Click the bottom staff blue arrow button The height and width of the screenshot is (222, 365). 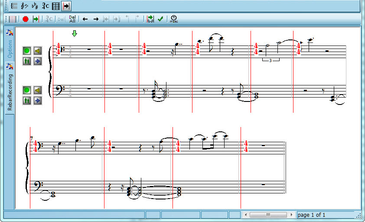(38, 101)
